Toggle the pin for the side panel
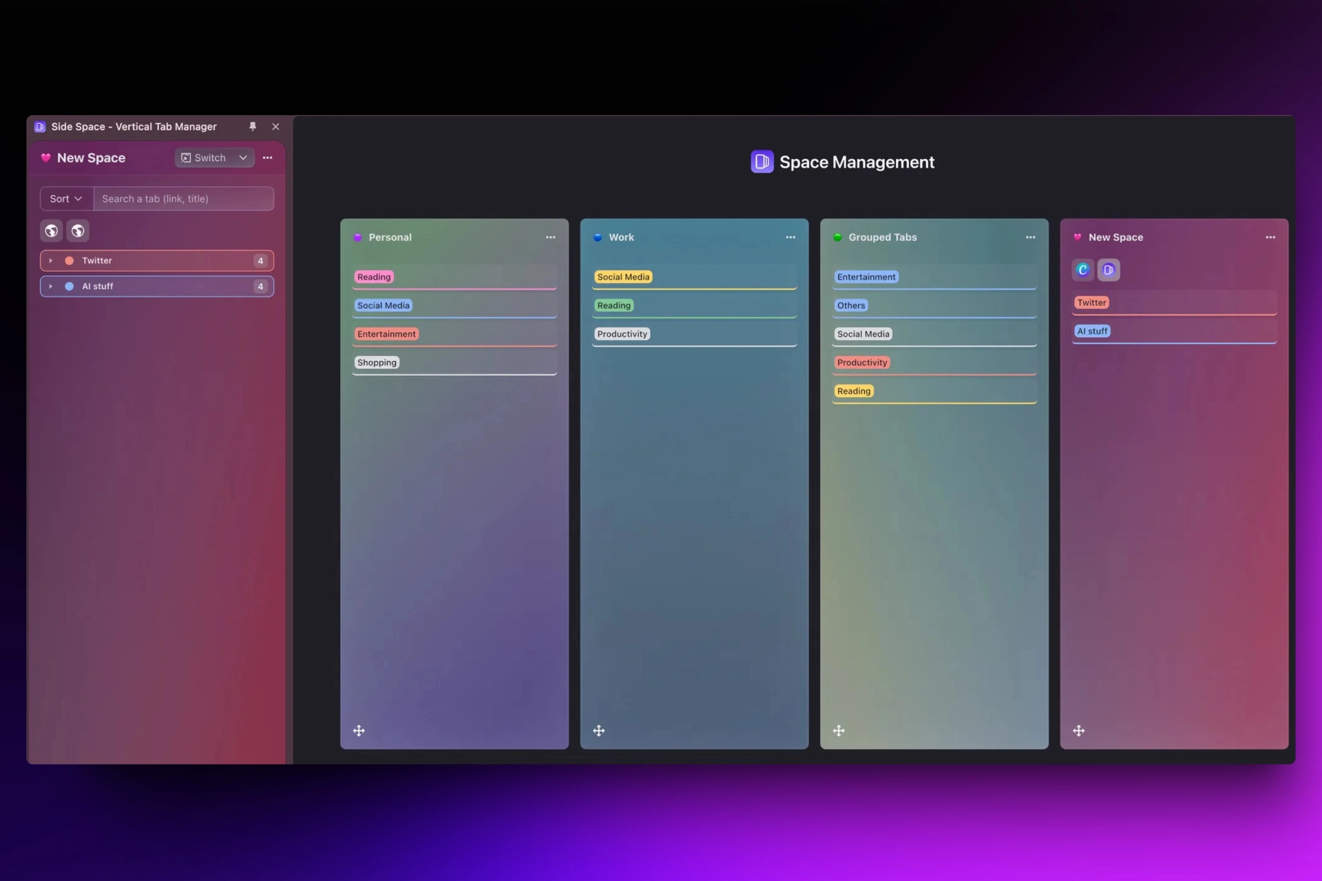This screenshot has width=1322, height=881. coord(253,127)
